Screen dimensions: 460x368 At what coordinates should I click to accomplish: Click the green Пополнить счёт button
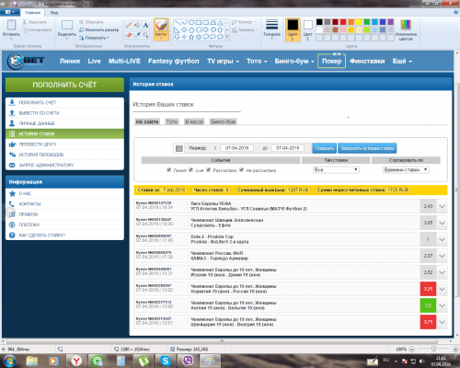click(x=64, y=85)
